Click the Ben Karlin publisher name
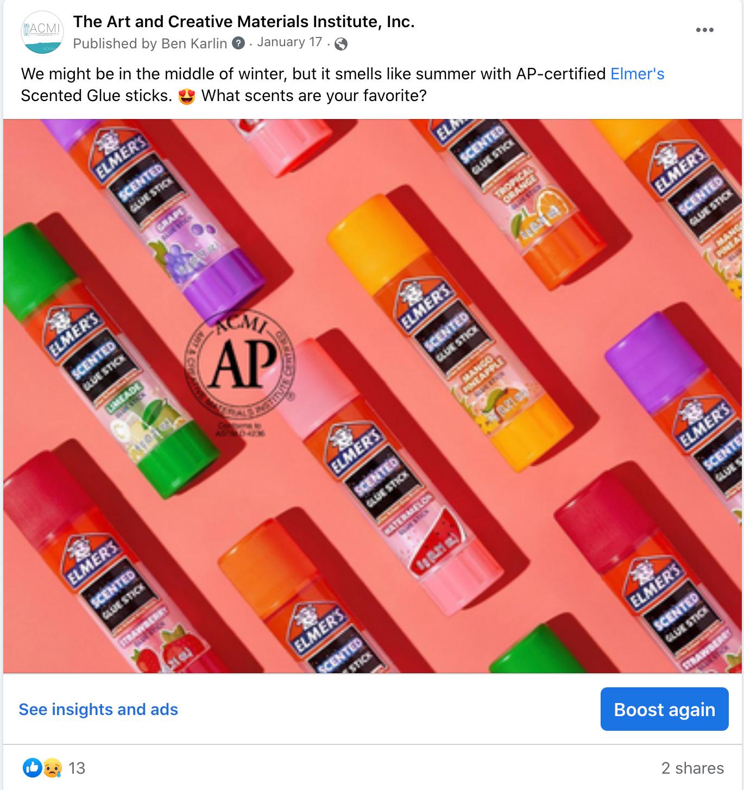 click(194, 43)
